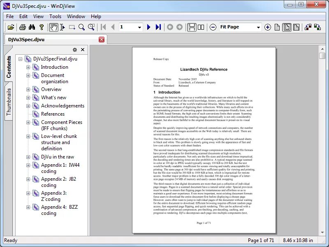The image size is (329, 247).
Task: Open contents panel settings gear
Action: pyautogui.click(x=75, y=50)
